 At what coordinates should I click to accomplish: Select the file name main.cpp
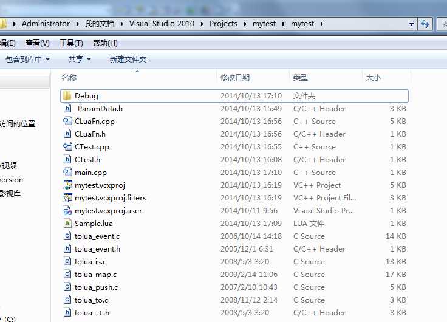(x=90, y=173)
